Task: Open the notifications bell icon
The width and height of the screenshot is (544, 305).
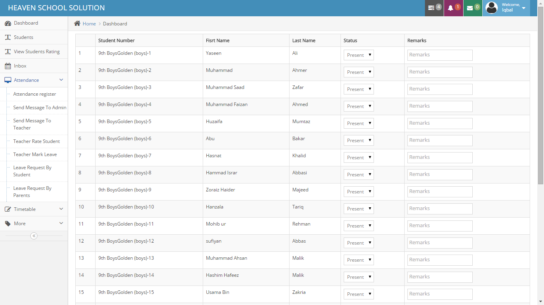Action: tap(451, 8)
